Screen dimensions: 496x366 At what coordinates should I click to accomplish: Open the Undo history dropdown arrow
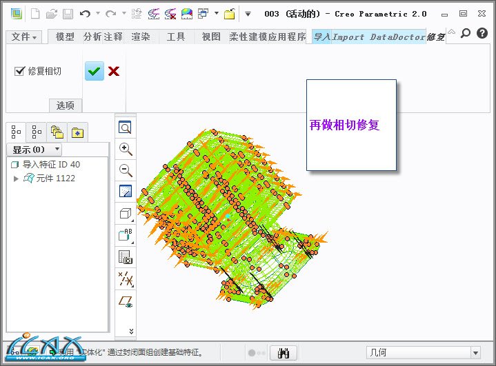coord(98,13)
